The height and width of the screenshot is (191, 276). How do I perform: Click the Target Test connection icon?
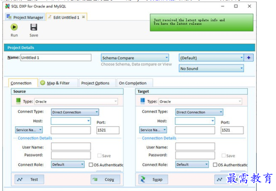tap(220, 179)
